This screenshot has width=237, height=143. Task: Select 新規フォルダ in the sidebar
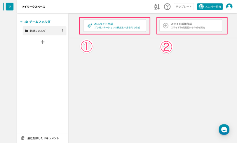pyautogui.click(x=44, y=31)
